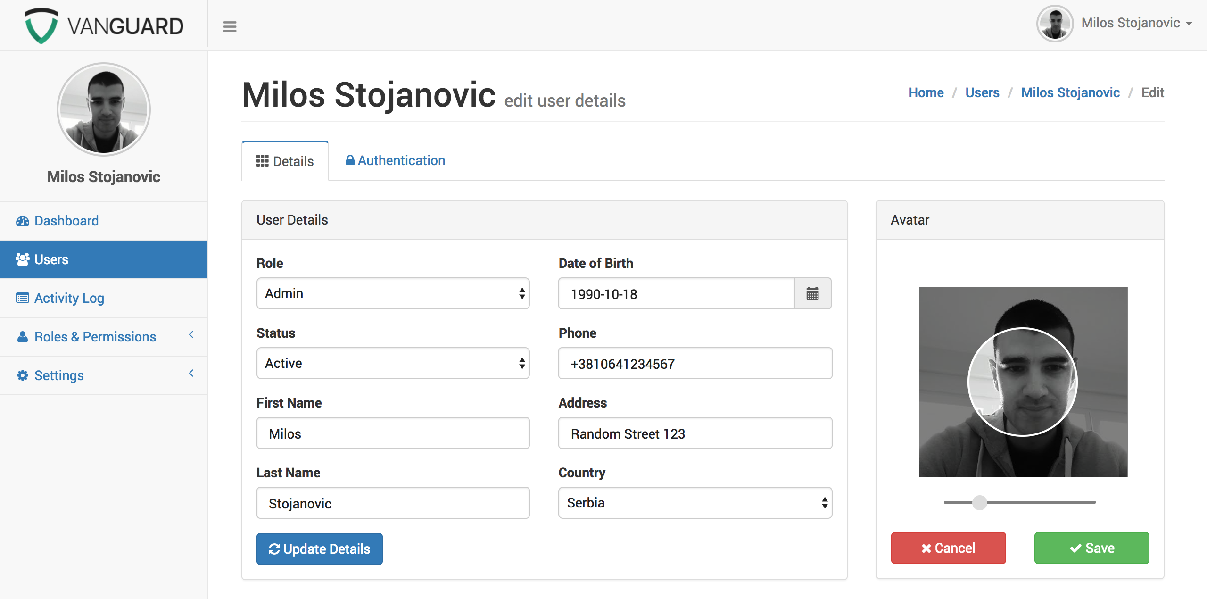Switch to the Details tab
The height and width of the screenshot is (599, 1207).
click(x=285, y=161)
